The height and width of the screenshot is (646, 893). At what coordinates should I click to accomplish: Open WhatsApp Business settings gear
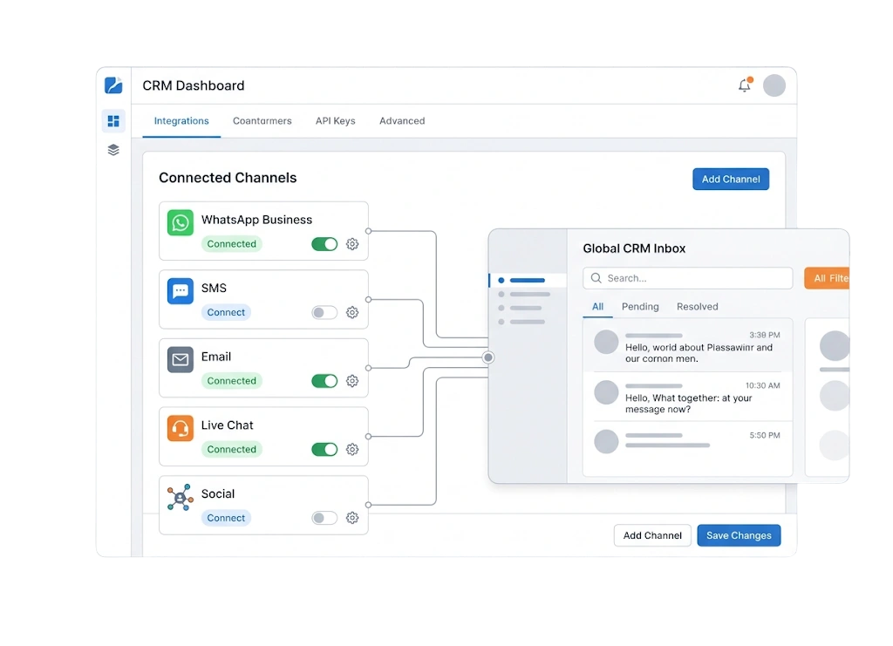click(x=352, y=244)
